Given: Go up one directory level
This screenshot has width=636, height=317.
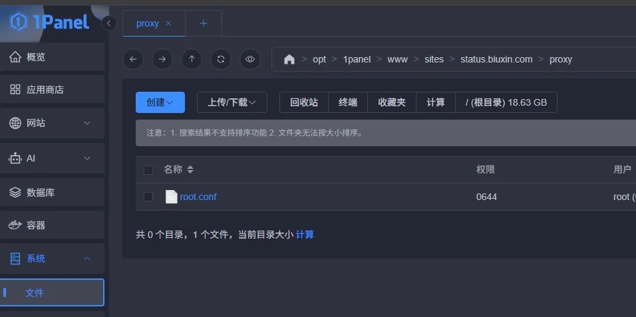Looking at the screenshot, I should (x=192, y=59).
